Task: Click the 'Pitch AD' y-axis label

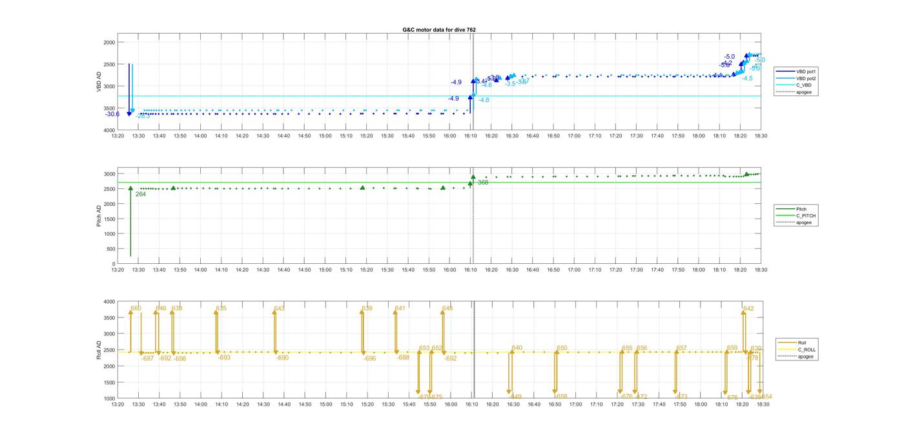Action: click(x=99, y=216)
